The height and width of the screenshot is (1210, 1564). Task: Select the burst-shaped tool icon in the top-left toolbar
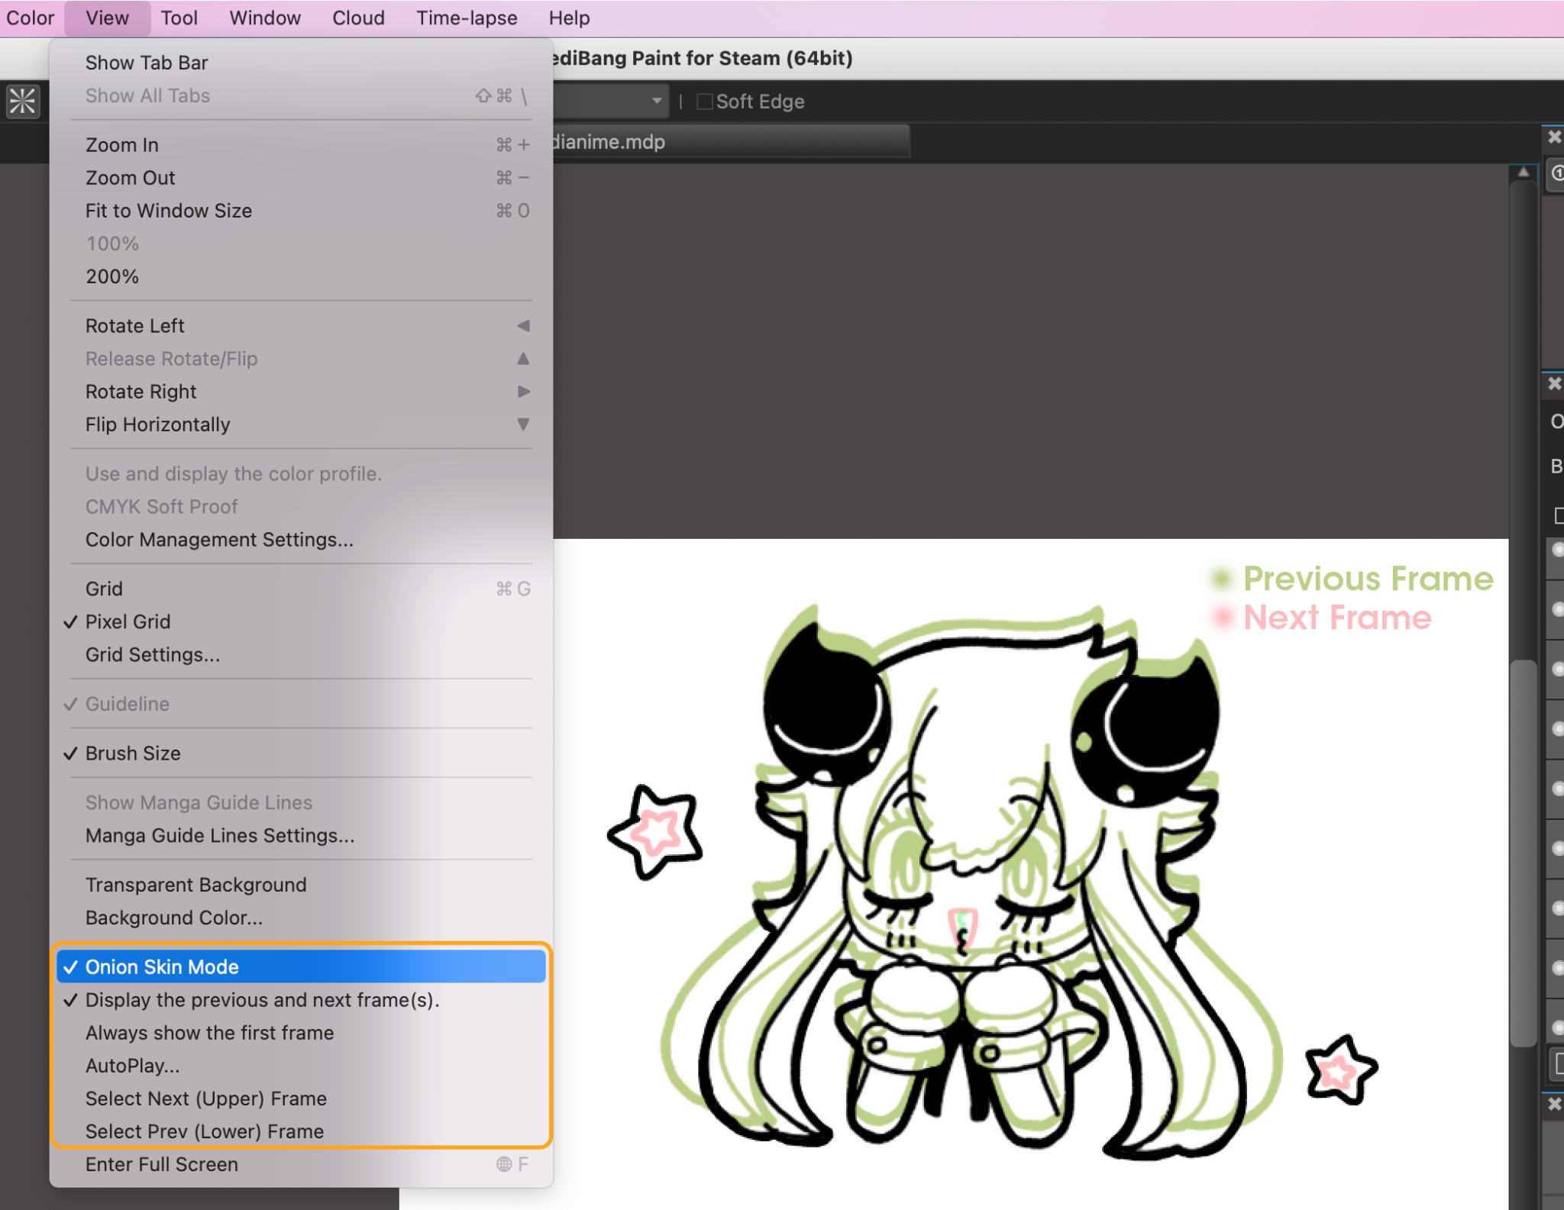coord(21,100)
